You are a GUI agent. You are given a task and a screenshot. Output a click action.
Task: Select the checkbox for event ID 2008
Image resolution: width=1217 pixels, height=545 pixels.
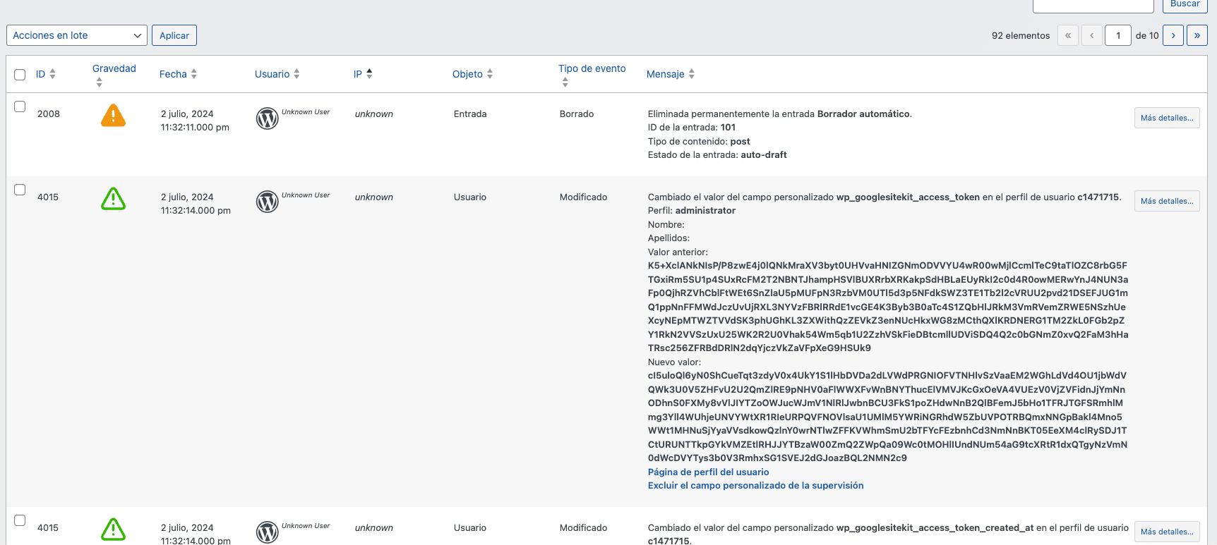click(x=20, y=106)
